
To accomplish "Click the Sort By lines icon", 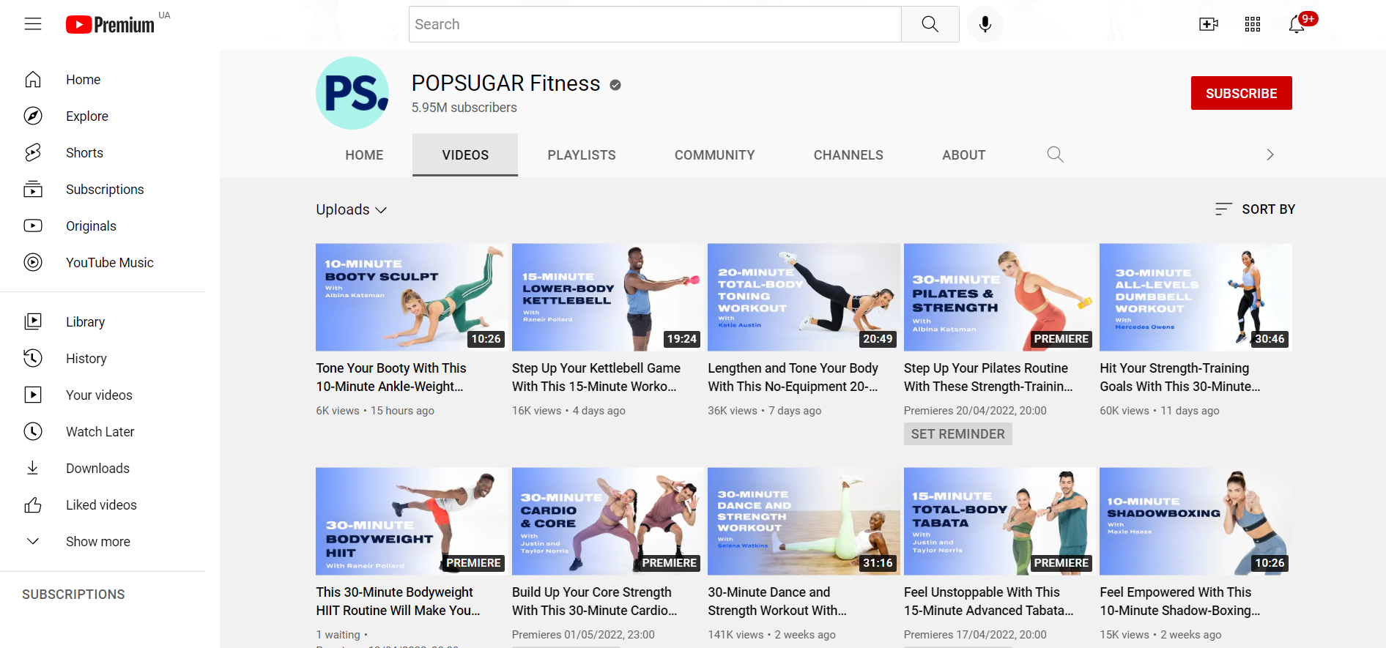I will [x=1223, y=209].
